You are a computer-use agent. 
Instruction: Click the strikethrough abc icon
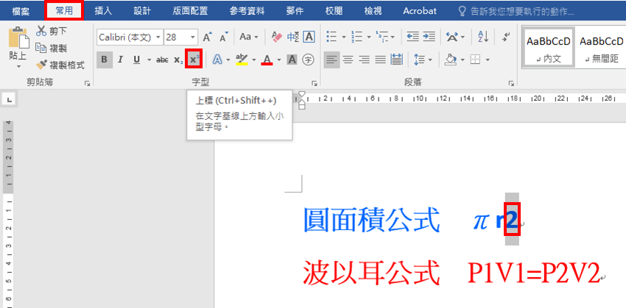click(163, 60)
